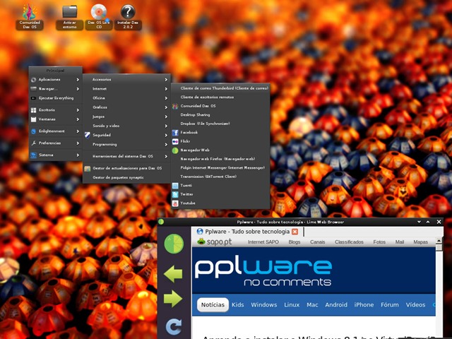452x339 pixels.
Task: Open the Vídeos section link
Action: click(415, 305)
